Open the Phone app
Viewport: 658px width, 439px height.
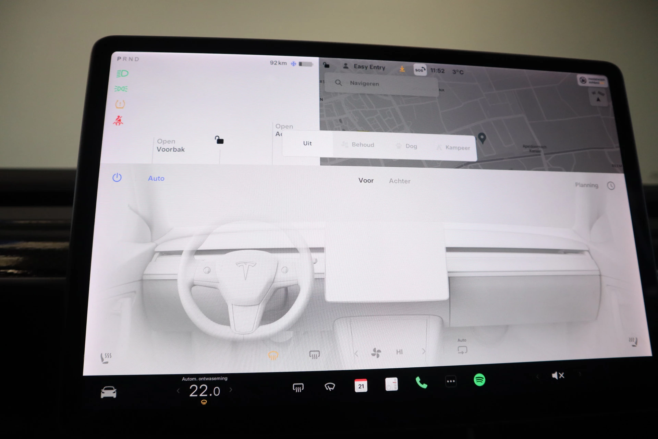click(x=421, y=382)
